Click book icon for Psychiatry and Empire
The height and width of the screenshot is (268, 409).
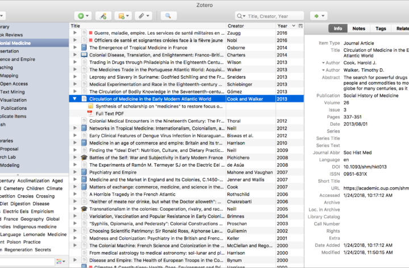point(84,172)
